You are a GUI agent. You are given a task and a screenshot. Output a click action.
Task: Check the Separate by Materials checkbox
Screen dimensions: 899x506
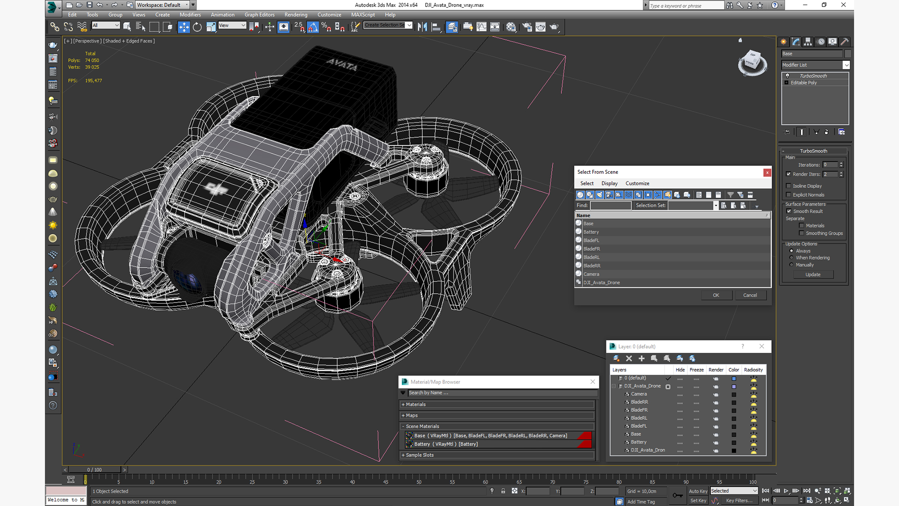(802, 226)
